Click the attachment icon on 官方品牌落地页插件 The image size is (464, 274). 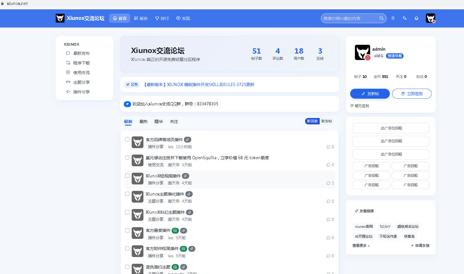tap(187, 140)
